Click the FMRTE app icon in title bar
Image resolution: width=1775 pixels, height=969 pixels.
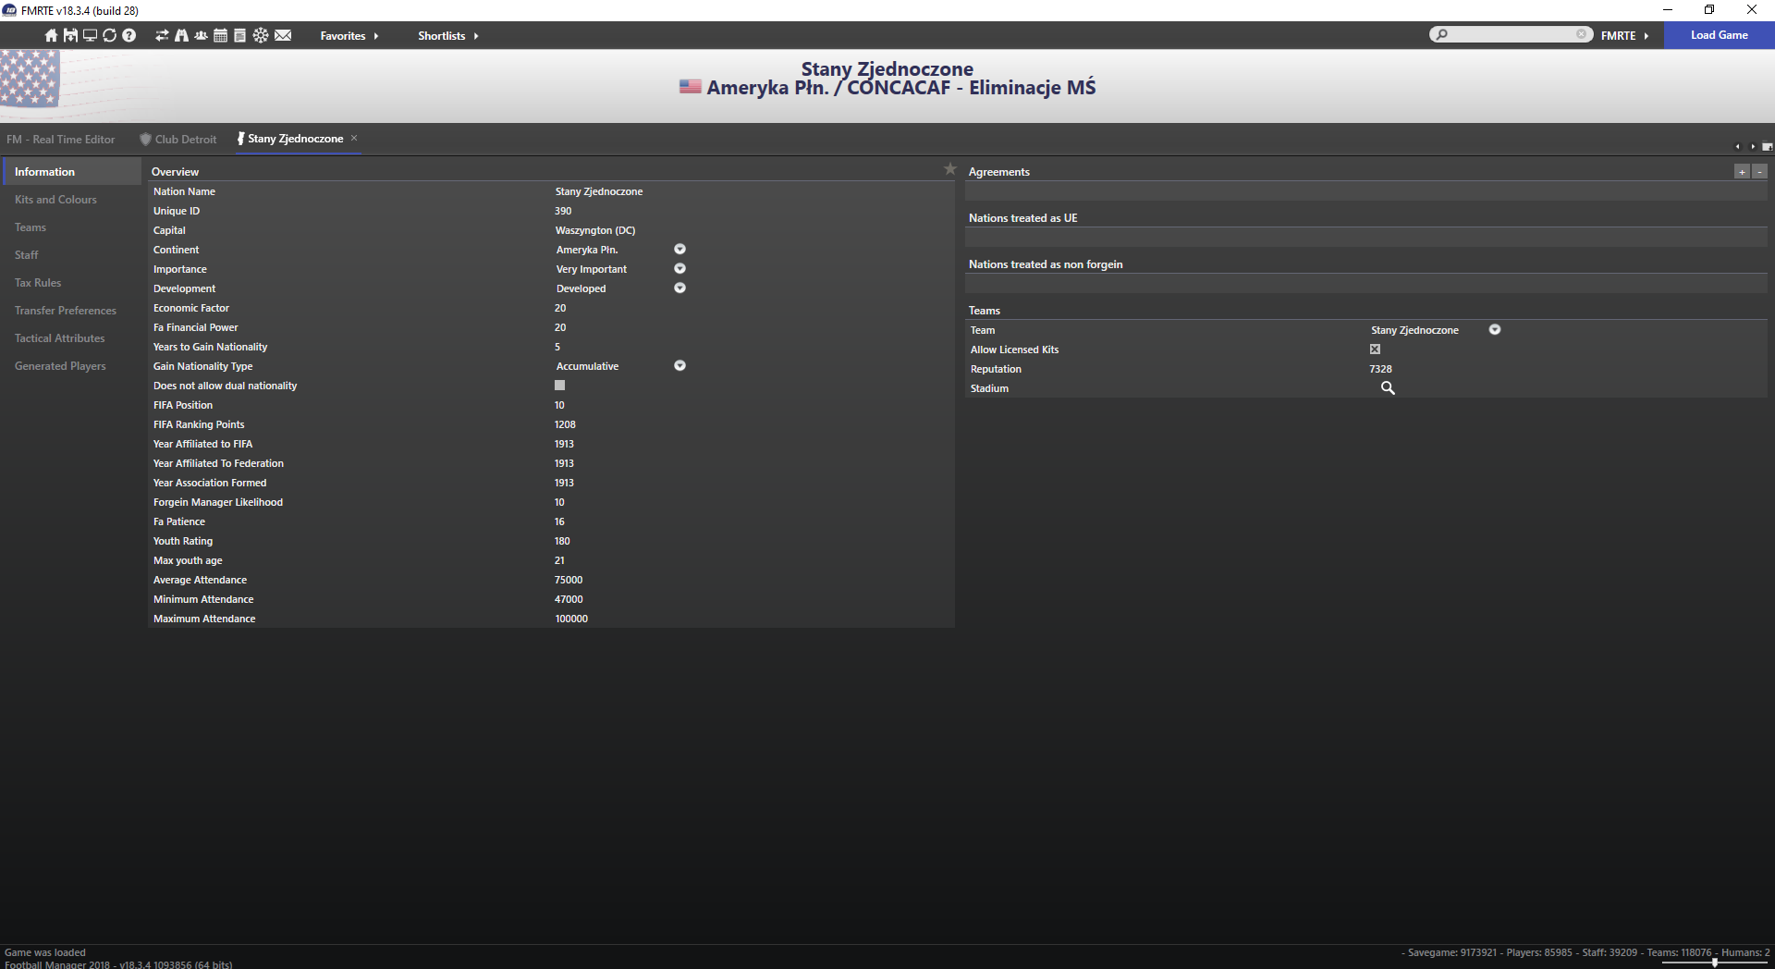10,10
